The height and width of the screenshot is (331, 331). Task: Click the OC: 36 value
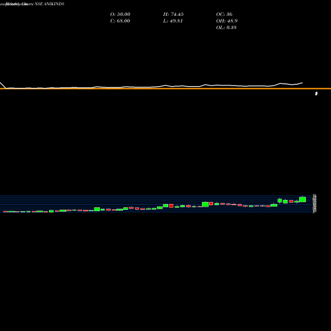click(x=224, y=15)
